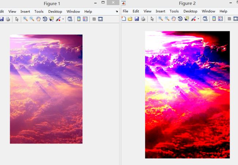Enable the Pan hand tool in Figure 2
This screenshot has width=238, height=165.
click(x=174, y=19)
